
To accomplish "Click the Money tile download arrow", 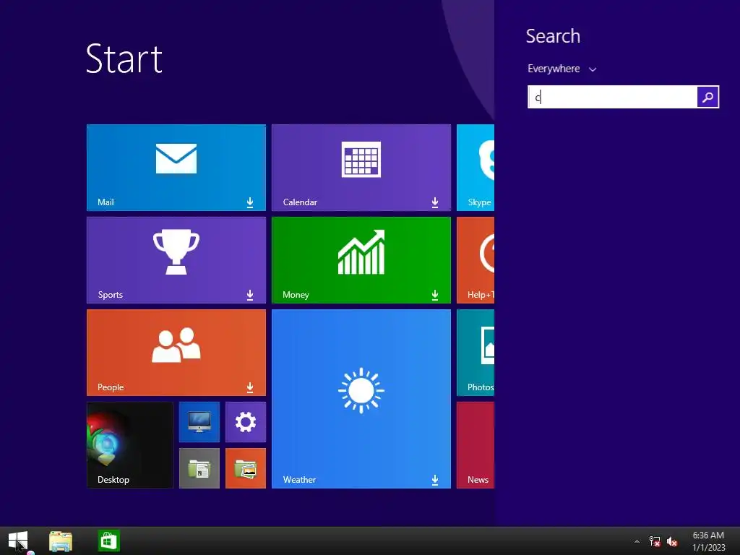I will coord(434,295).
